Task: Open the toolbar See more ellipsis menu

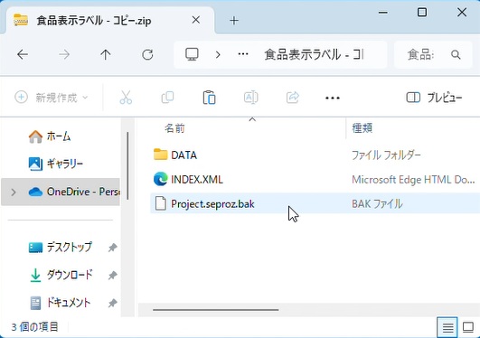Action: pyautogui.click(x=333, y=98)
